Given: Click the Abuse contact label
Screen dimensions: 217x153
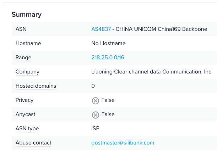Looking at the screenshot, I should (33, 143).
